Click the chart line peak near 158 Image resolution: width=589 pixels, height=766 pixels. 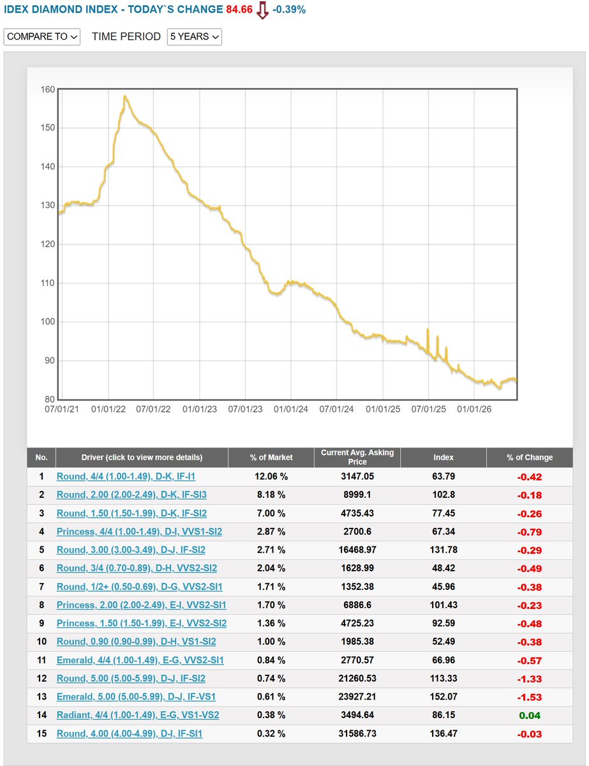(x=124, y=96)
